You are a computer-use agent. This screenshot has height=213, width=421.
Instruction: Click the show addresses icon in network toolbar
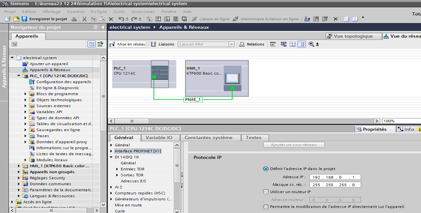tap(284, 44)
